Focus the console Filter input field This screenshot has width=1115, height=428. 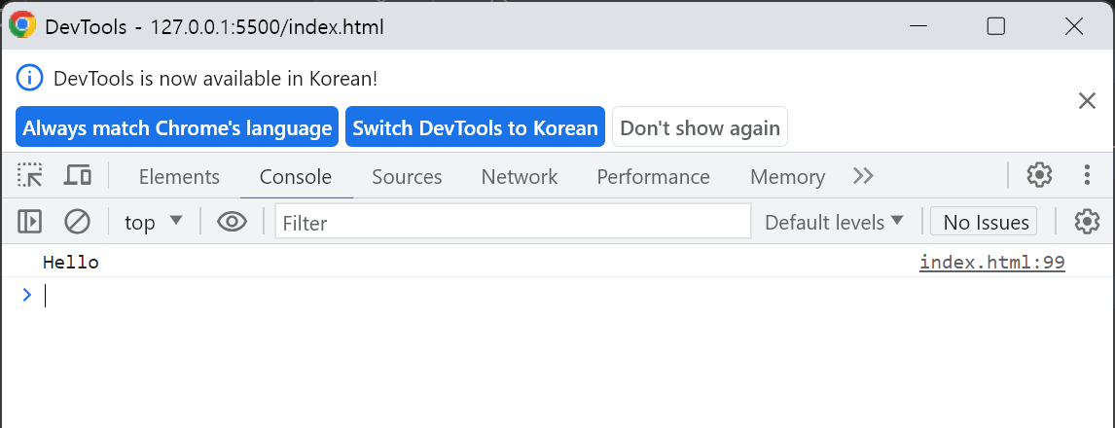(x=513, y=223)
